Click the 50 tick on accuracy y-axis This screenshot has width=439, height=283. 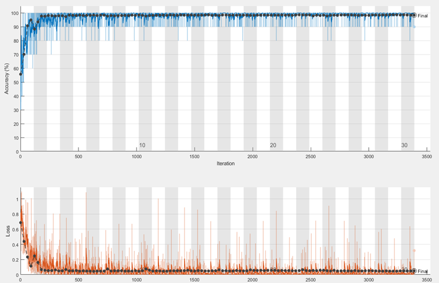15,82
